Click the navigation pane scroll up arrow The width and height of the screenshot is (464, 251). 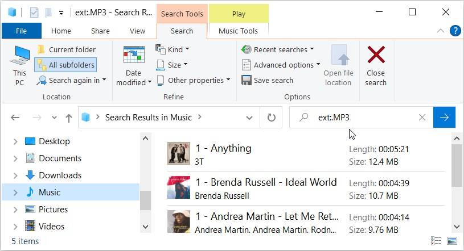pyautogui.click(x=145, y=139)
